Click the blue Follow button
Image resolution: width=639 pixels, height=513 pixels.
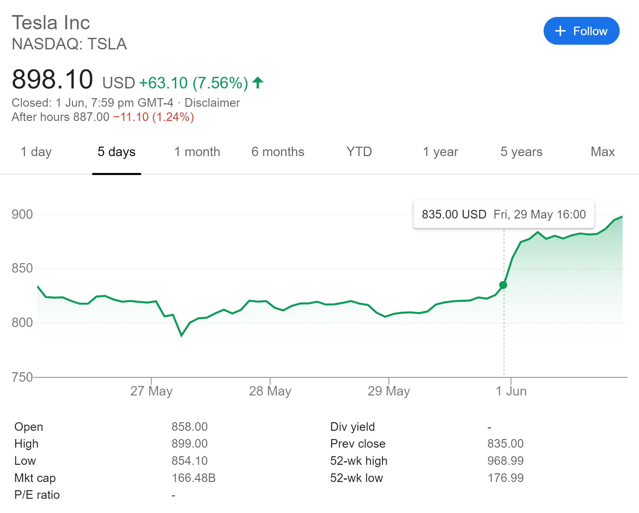click(581, 31)
